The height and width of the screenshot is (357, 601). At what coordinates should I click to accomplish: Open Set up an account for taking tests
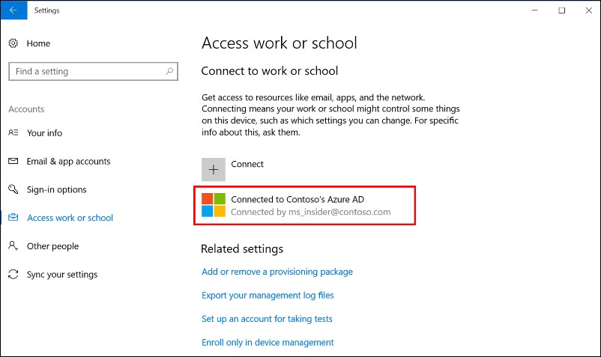[267, 319]
